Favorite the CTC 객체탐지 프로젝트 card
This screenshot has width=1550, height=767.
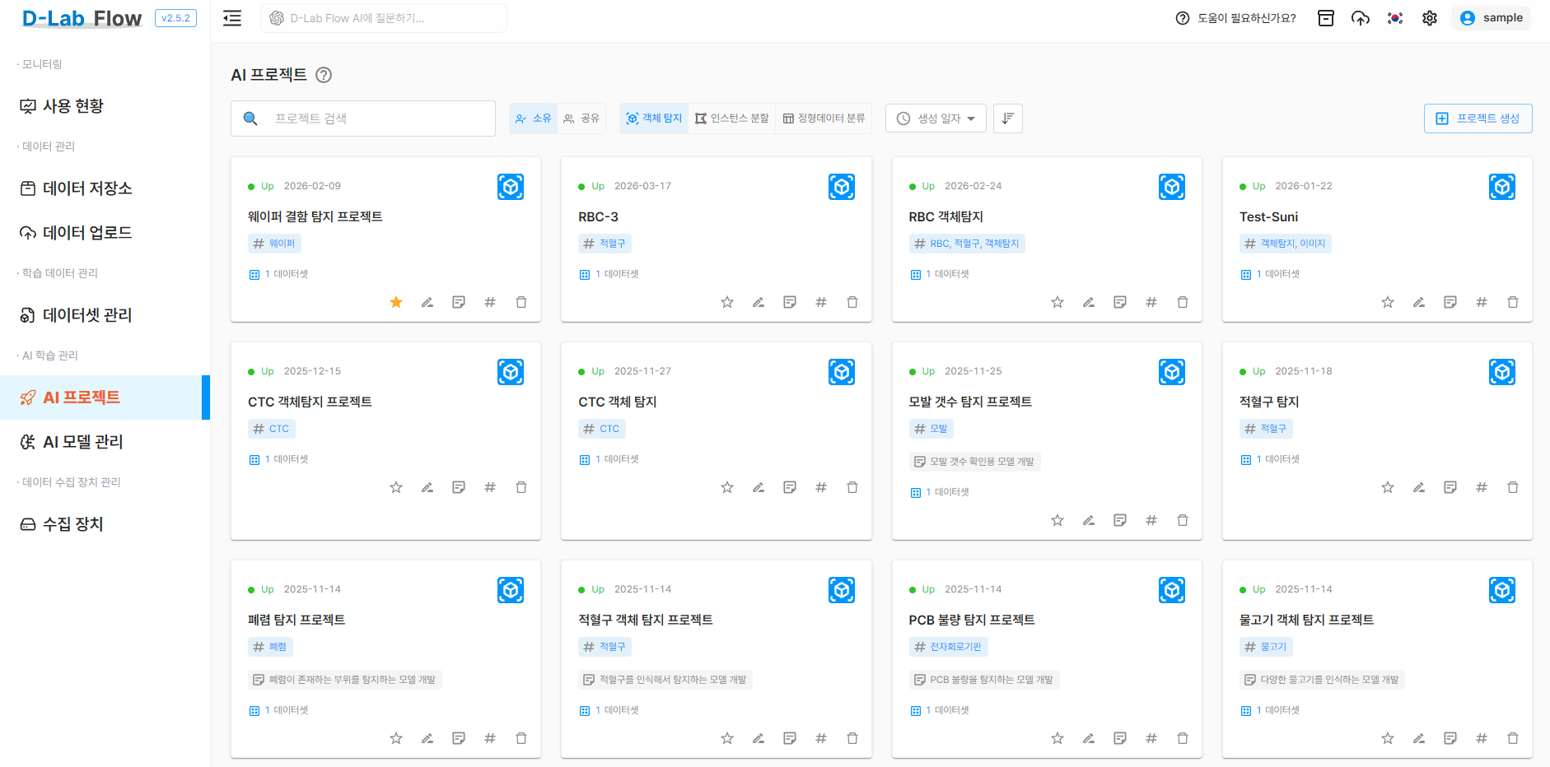pyautogui.click(x=396, y=487)
